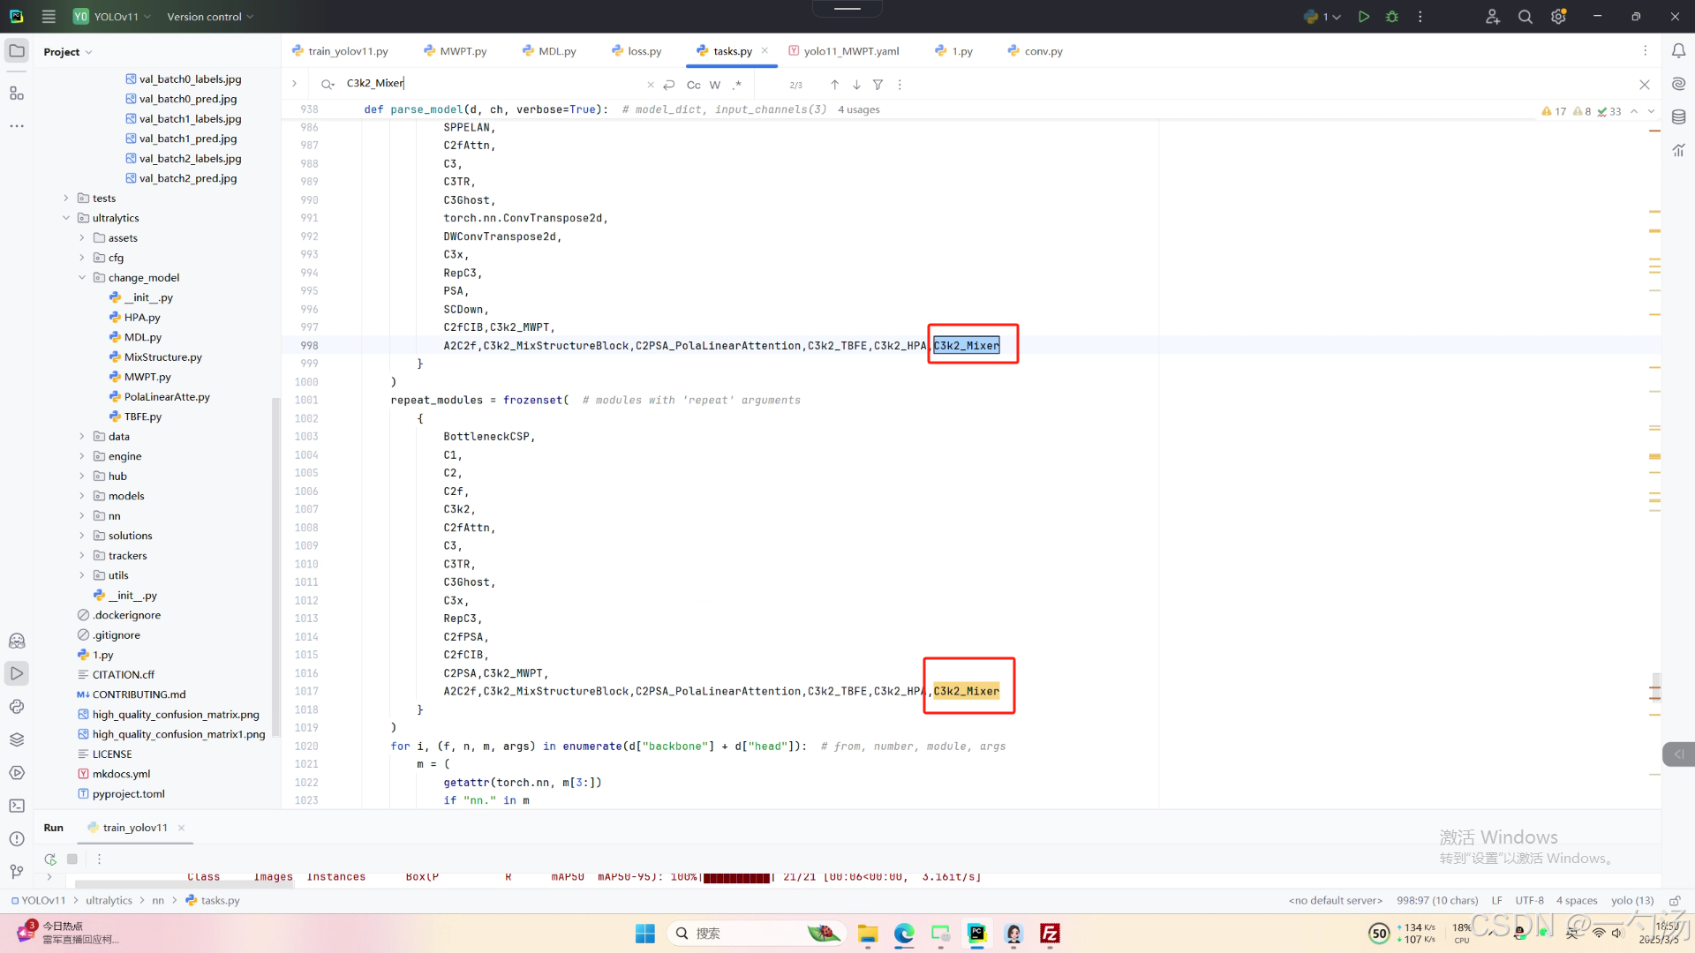
Task: Jump to next search occurrence arrow
Action: 856,85
